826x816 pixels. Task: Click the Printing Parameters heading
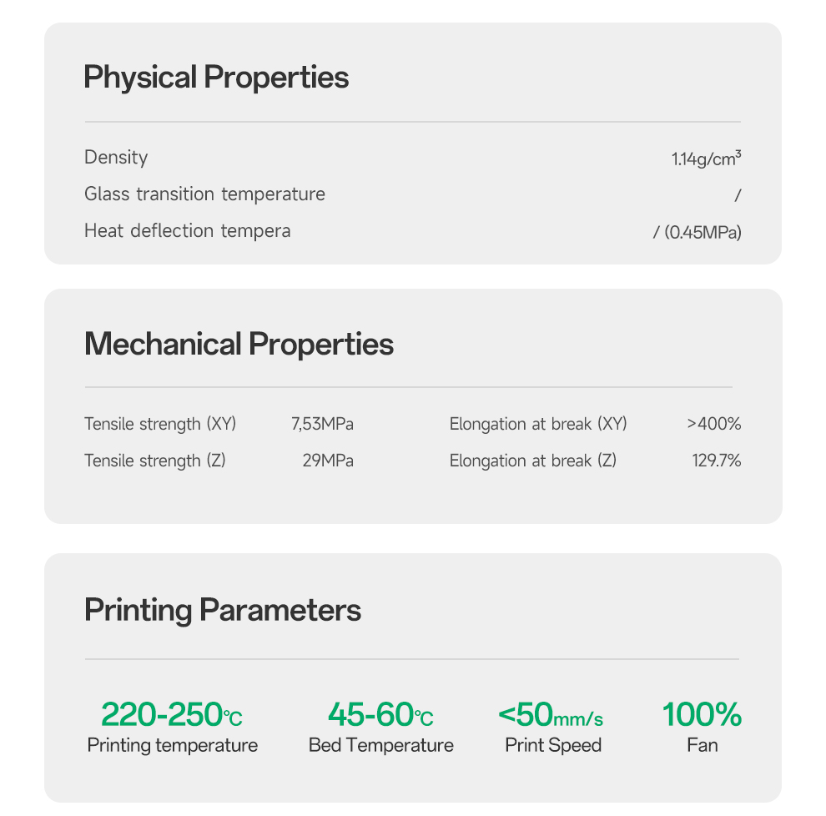223,610
